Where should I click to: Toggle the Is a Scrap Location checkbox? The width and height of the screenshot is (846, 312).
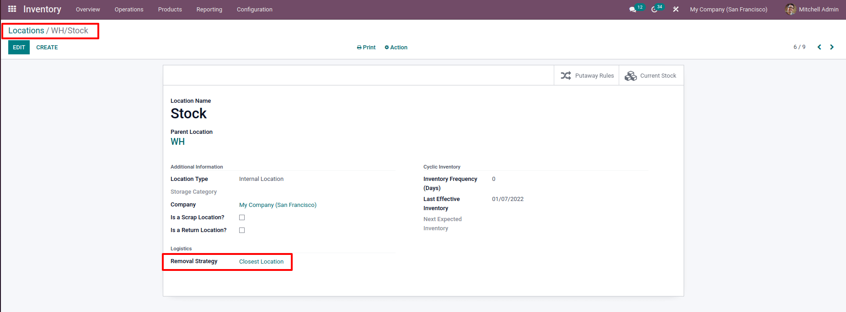tap(242, 217)
